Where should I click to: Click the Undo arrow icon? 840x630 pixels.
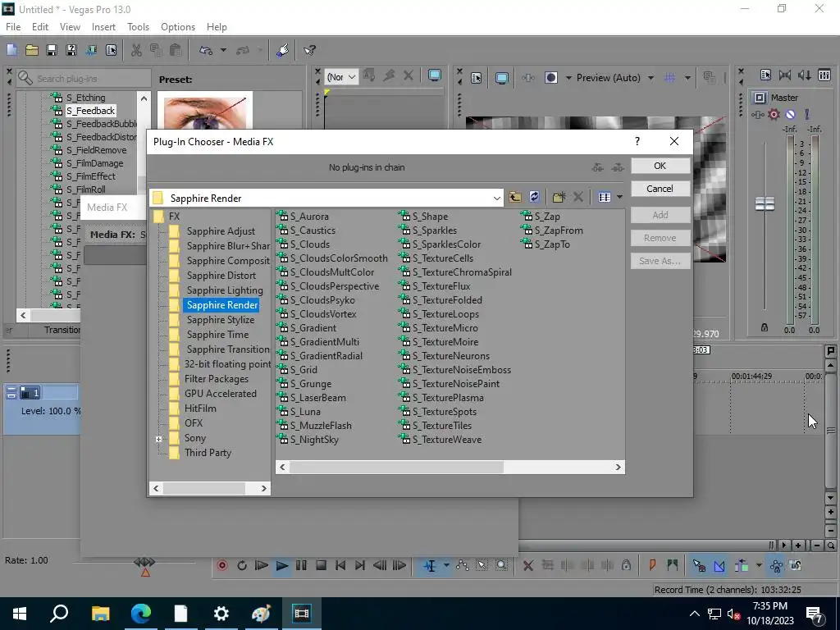(x=206, y=50)
